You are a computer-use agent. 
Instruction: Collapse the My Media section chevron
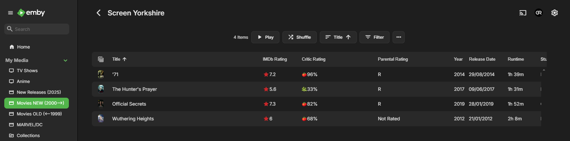(x=66, y=60)
